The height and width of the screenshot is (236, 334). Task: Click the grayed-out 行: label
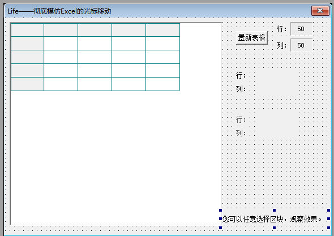pos(241,119)
